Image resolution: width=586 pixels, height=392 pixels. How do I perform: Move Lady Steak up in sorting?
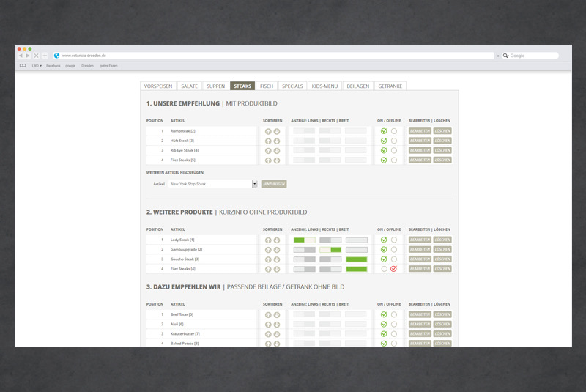click(x=268, y=240)
